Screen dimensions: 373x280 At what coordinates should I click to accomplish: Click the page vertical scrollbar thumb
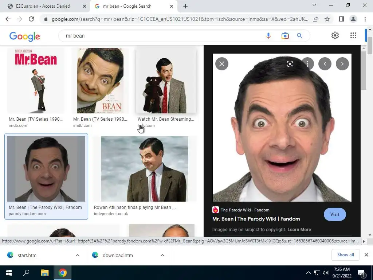(x=370, y=46)
